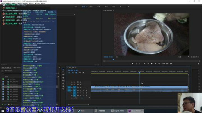The height and width of the screenshot is (113, 202).
Task: Add a marker in the timeline header
Action: (80, 73)
